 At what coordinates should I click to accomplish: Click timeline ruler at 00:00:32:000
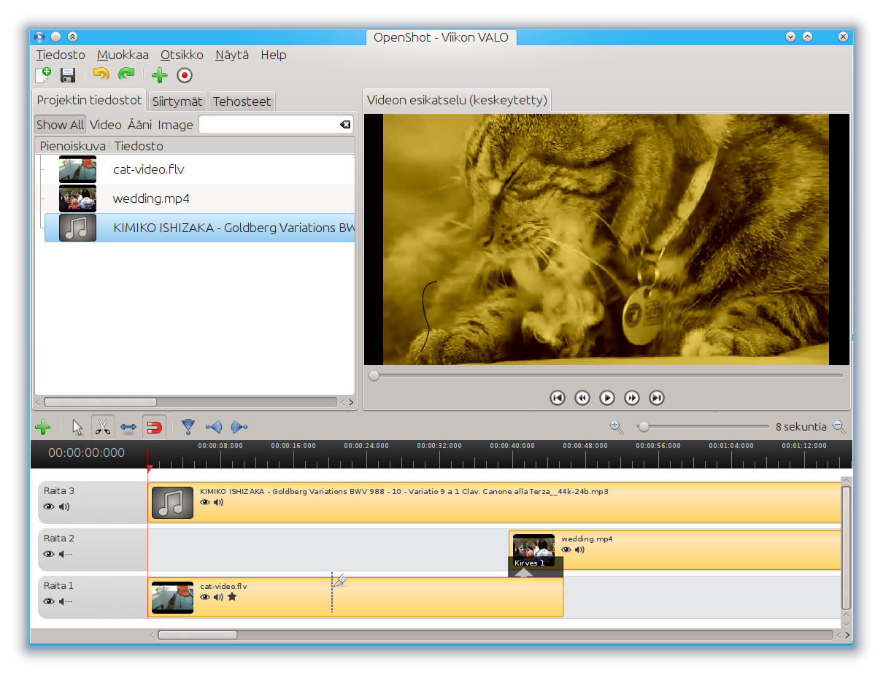click(439, 446)
